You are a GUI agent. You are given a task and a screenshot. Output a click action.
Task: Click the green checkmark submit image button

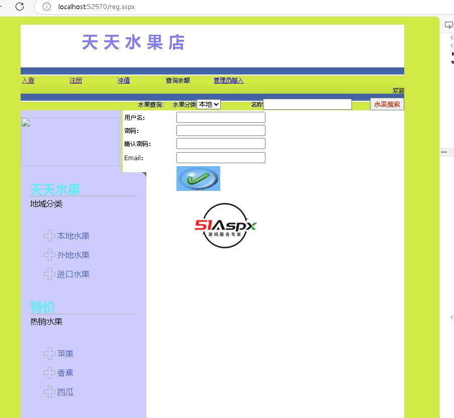click(198, 178)
